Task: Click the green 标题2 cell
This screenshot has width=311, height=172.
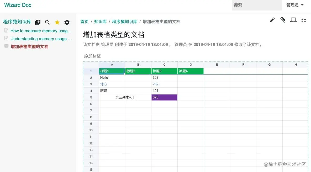Action: 138,71
